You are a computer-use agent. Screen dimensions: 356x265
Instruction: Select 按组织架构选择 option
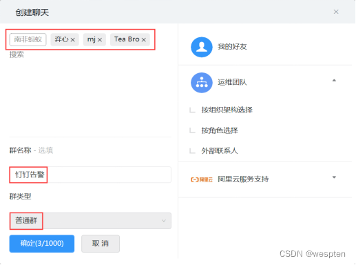tap(227, 110)
